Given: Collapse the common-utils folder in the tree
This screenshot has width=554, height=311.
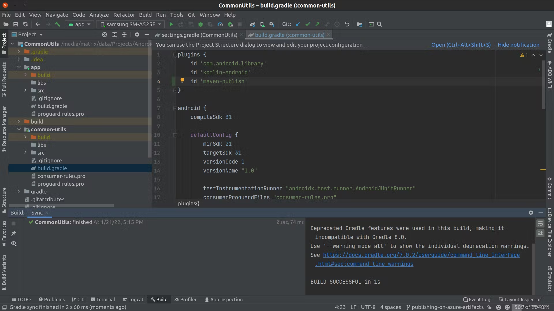Looking at the screenshot, I should click(19, 129).
